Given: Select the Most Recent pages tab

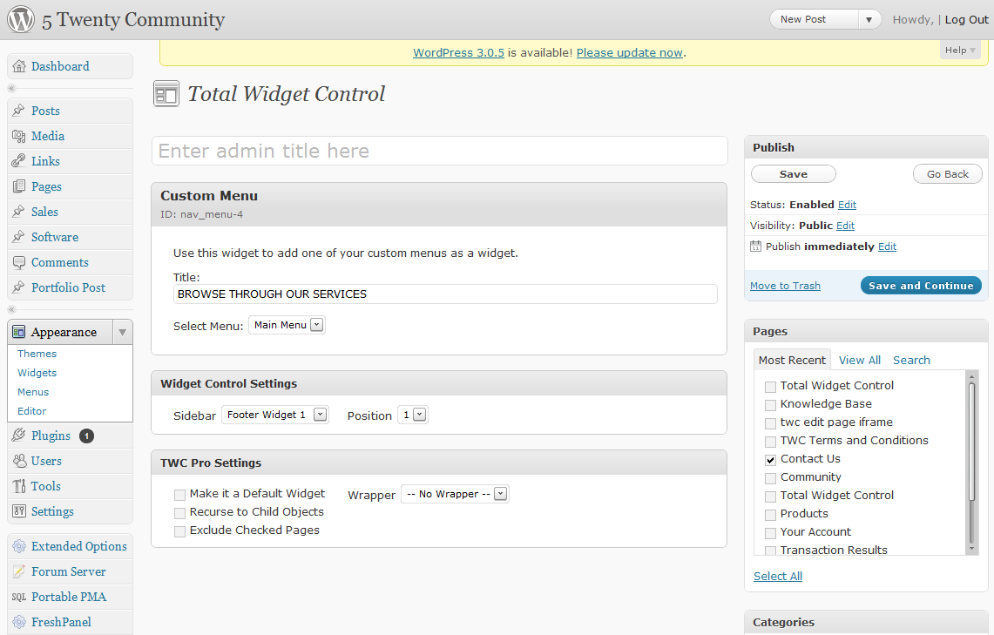Looking at the screenshot, I should pyautogui.click(x=793, y=360).
